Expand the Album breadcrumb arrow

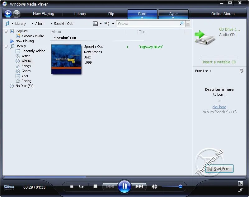pos(32,24)
